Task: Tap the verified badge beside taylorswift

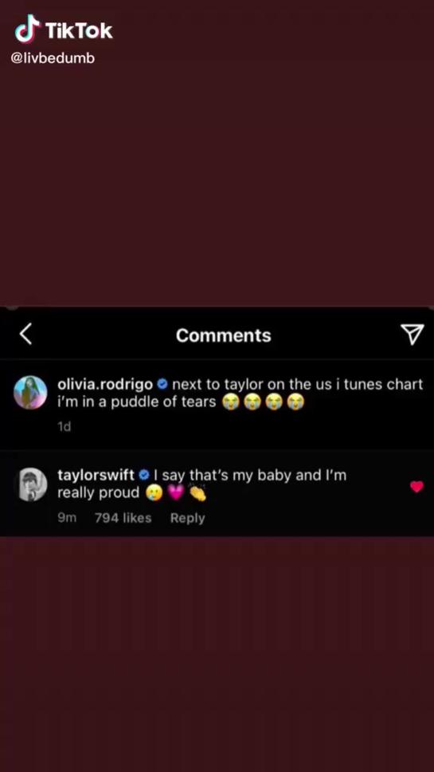Action: (143, 476)
